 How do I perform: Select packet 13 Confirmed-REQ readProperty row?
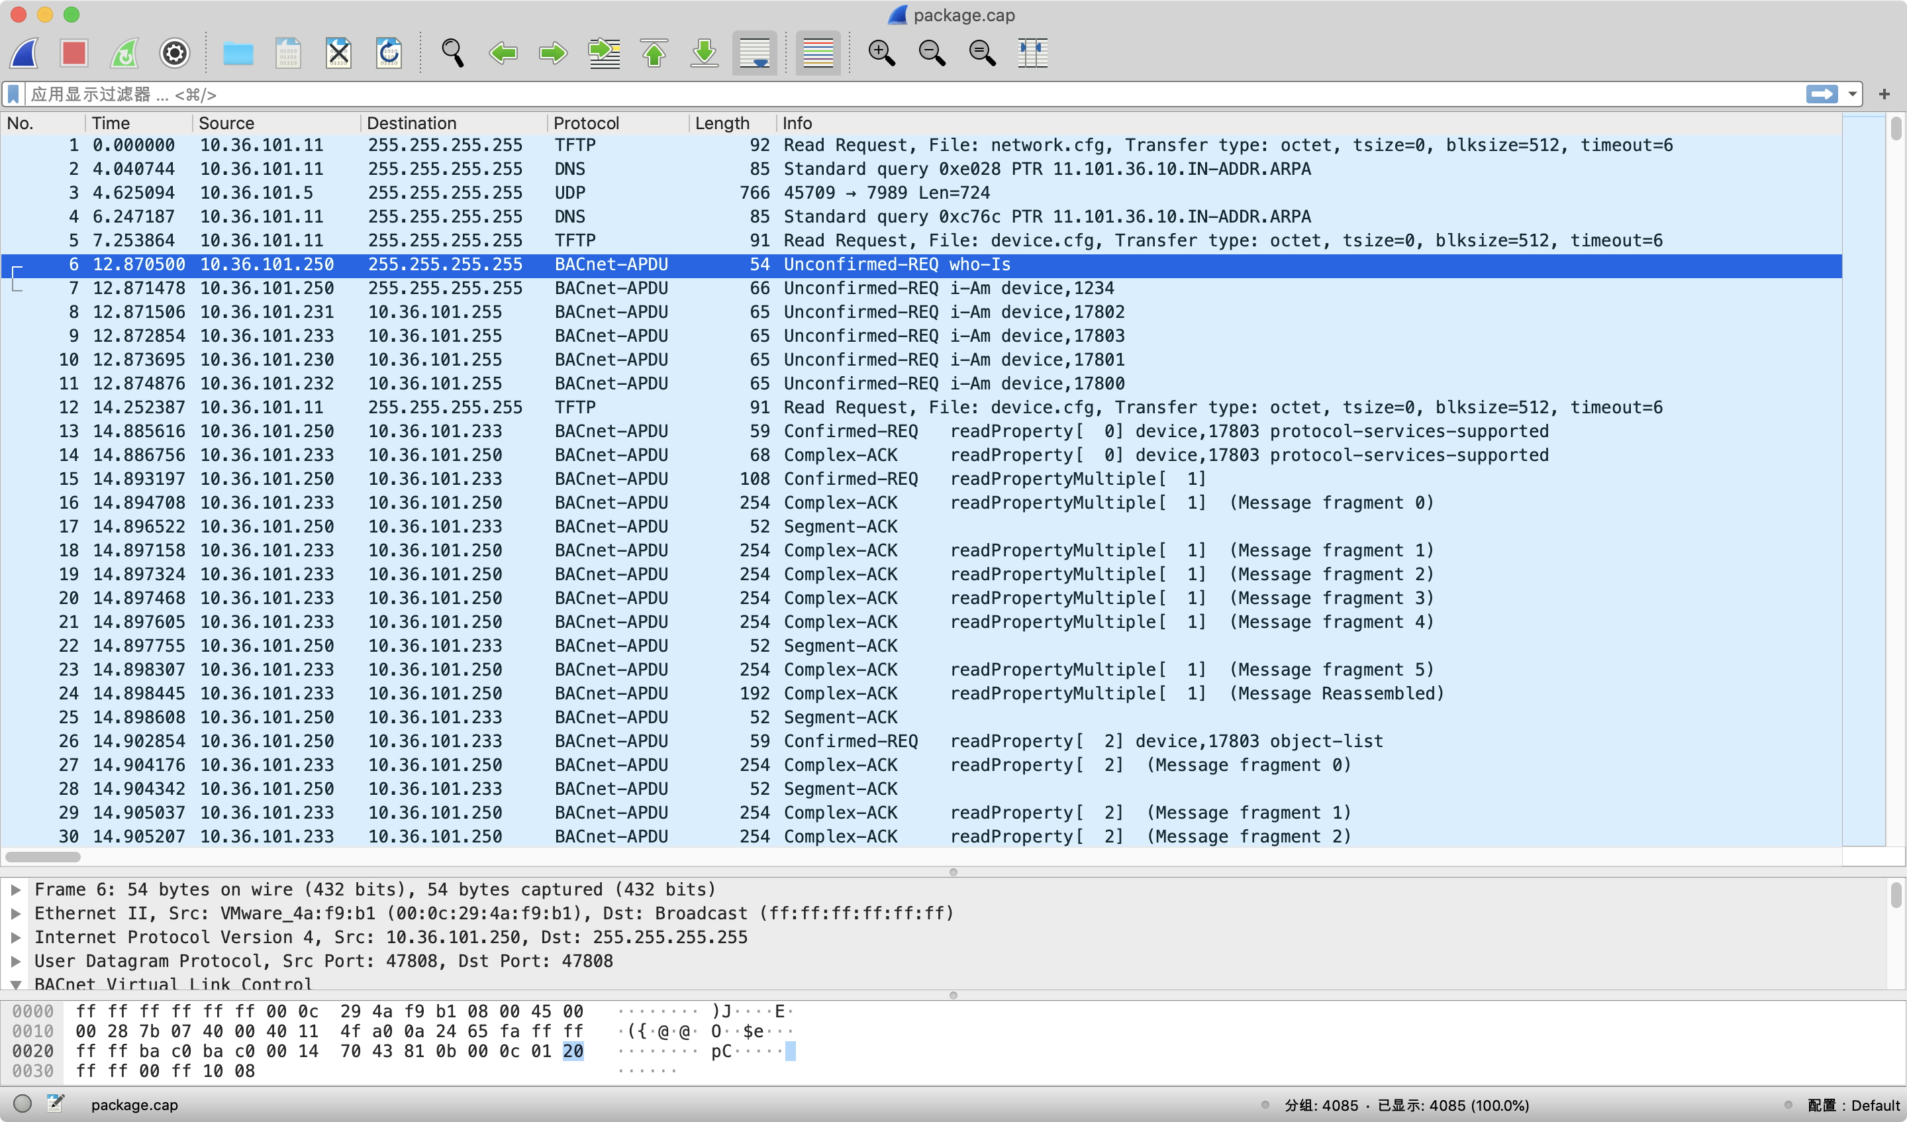tap(921, 432)
